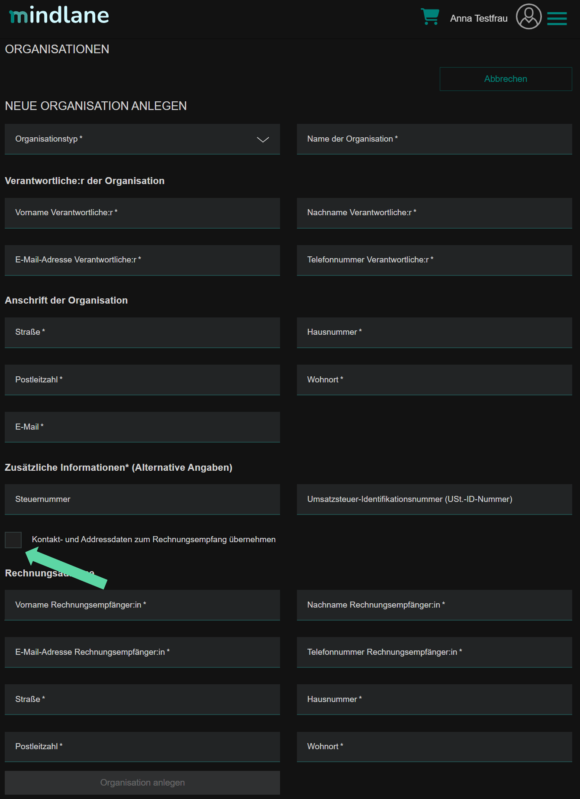The width and height of the screenshot is (580, 799).
Task: Click the Steuernummer input field
Action: click(x=142, y=499)
